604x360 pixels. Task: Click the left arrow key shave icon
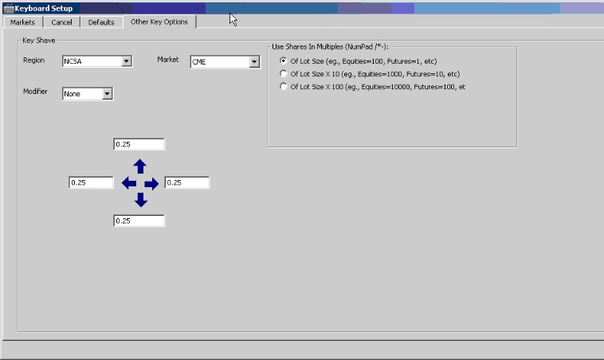point(128,184)
